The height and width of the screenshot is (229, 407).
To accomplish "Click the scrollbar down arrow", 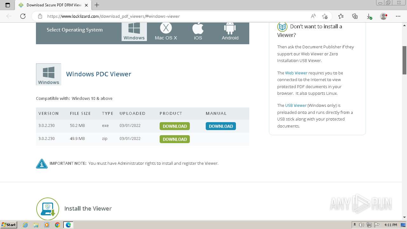I will click(404, 217).
